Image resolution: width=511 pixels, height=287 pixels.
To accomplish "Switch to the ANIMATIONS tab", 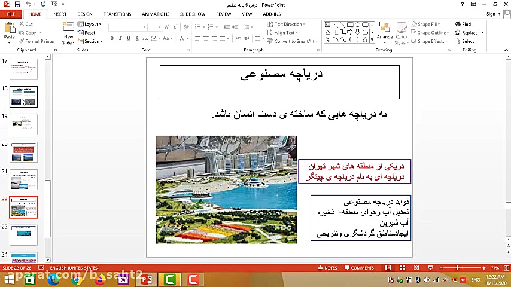I will [x=156, y=14].
